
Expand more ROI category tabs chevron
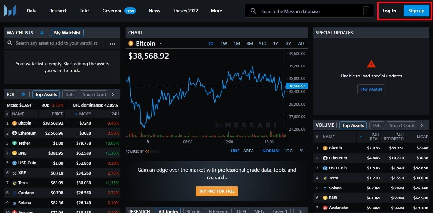(x=113, y=94)
